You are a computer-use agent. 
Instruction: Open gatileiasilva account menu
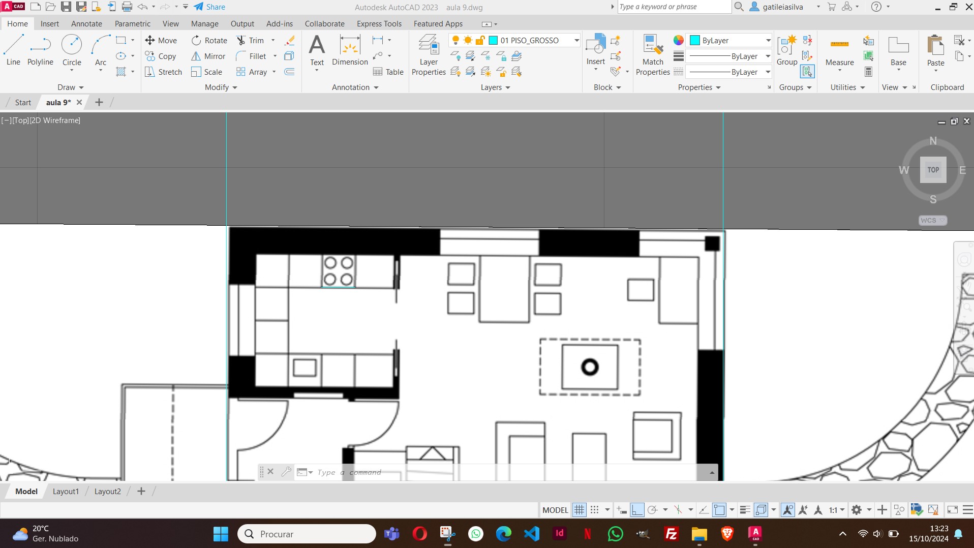click(782, 7)
